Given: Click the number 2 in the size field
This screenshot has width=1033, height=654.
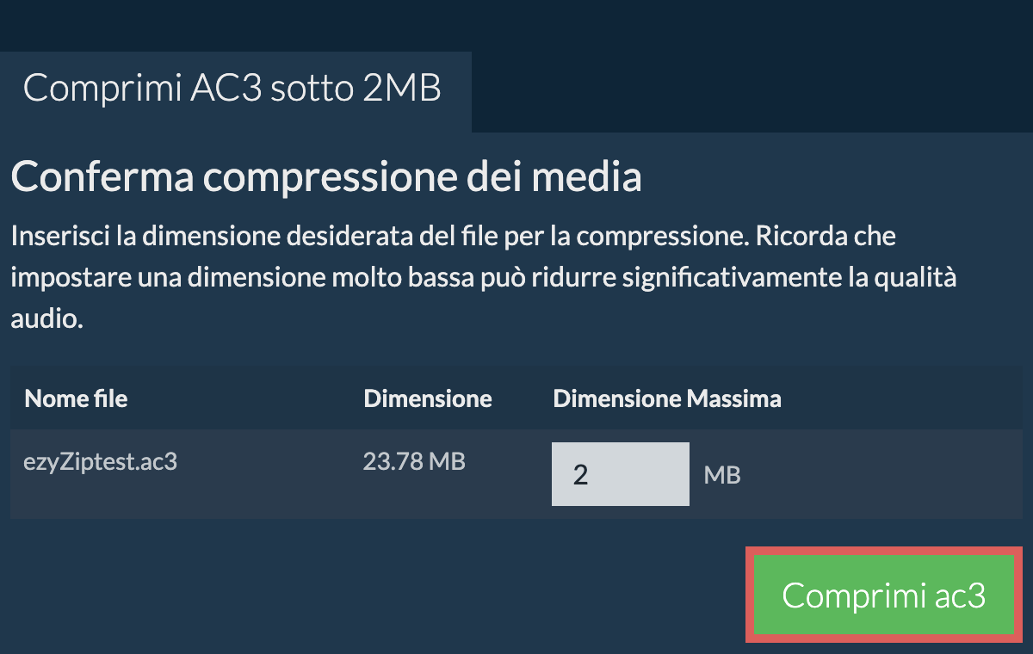Looking at the screenshot, I should click(580, 475).
